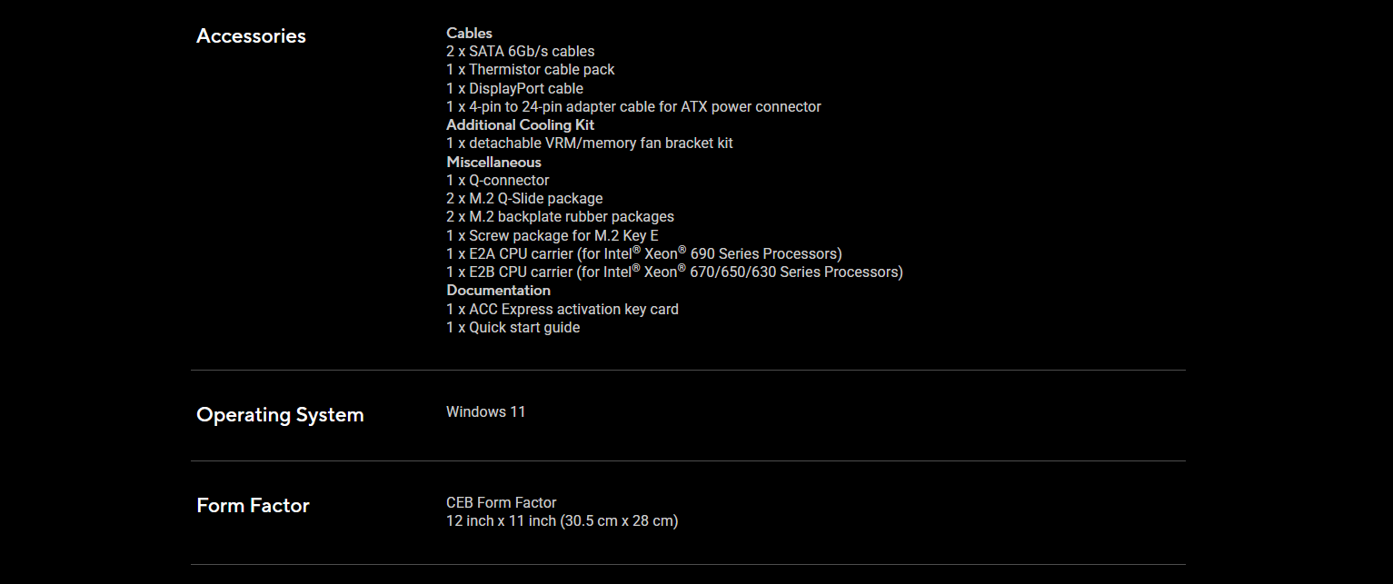The width and height of the screenshot is (1393, 584).
Task: Click the M.2 backplate rubber packages line
Action: 560,217
